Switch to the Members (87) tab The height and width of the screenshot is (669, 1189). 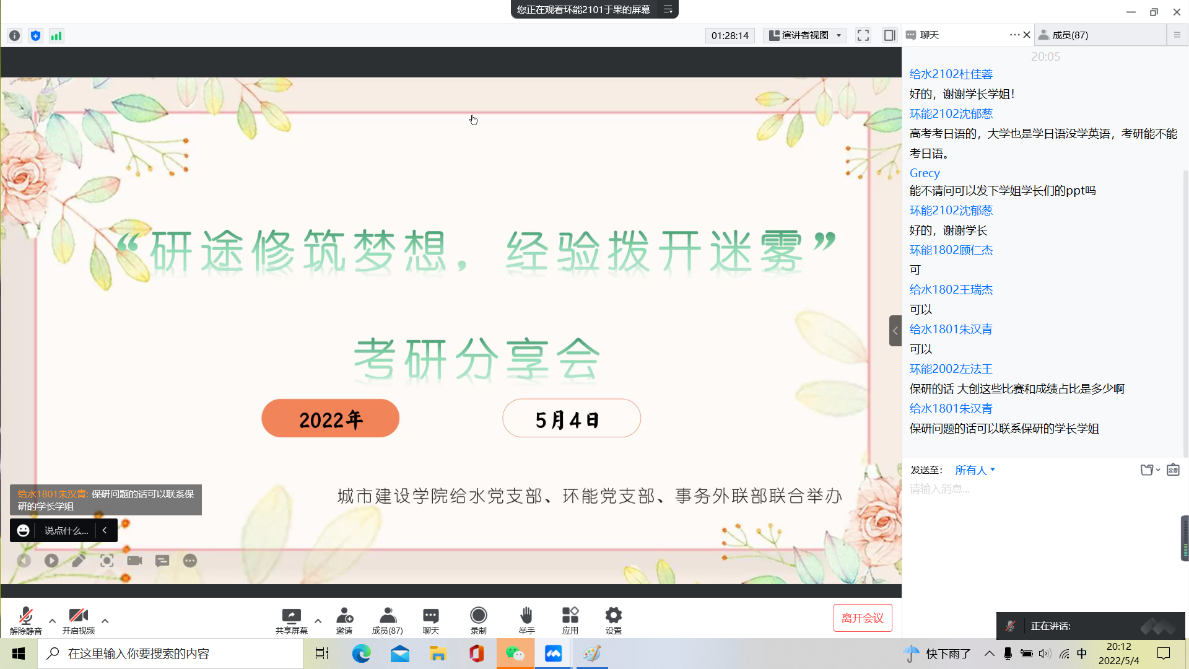(x=1069, y=35)
